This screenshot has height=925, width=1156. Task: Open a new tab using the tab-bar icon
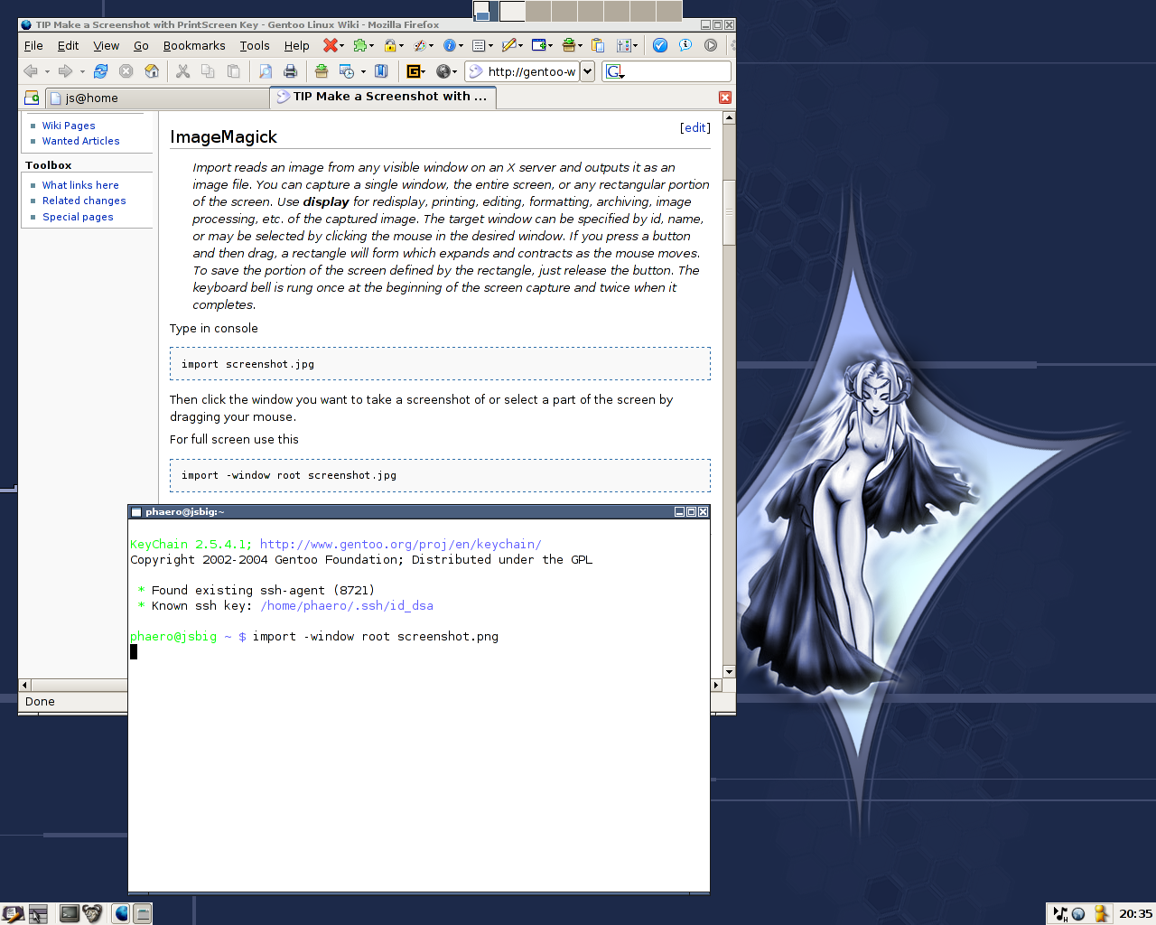(x=32, y=98)
